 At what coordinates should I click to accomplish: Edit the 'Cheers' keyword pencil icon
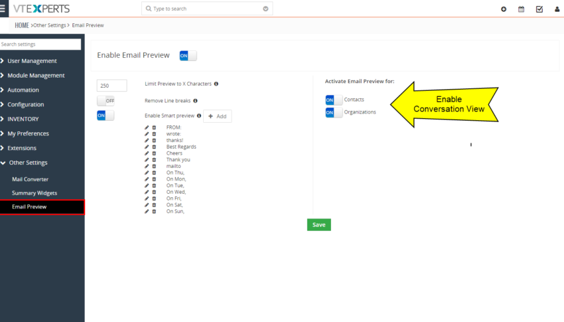pos(147,153)
